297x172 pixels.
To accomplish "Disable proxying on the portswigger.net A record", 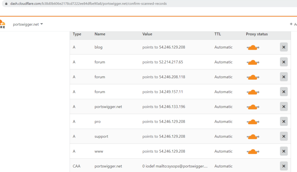I will click(253, 107).
